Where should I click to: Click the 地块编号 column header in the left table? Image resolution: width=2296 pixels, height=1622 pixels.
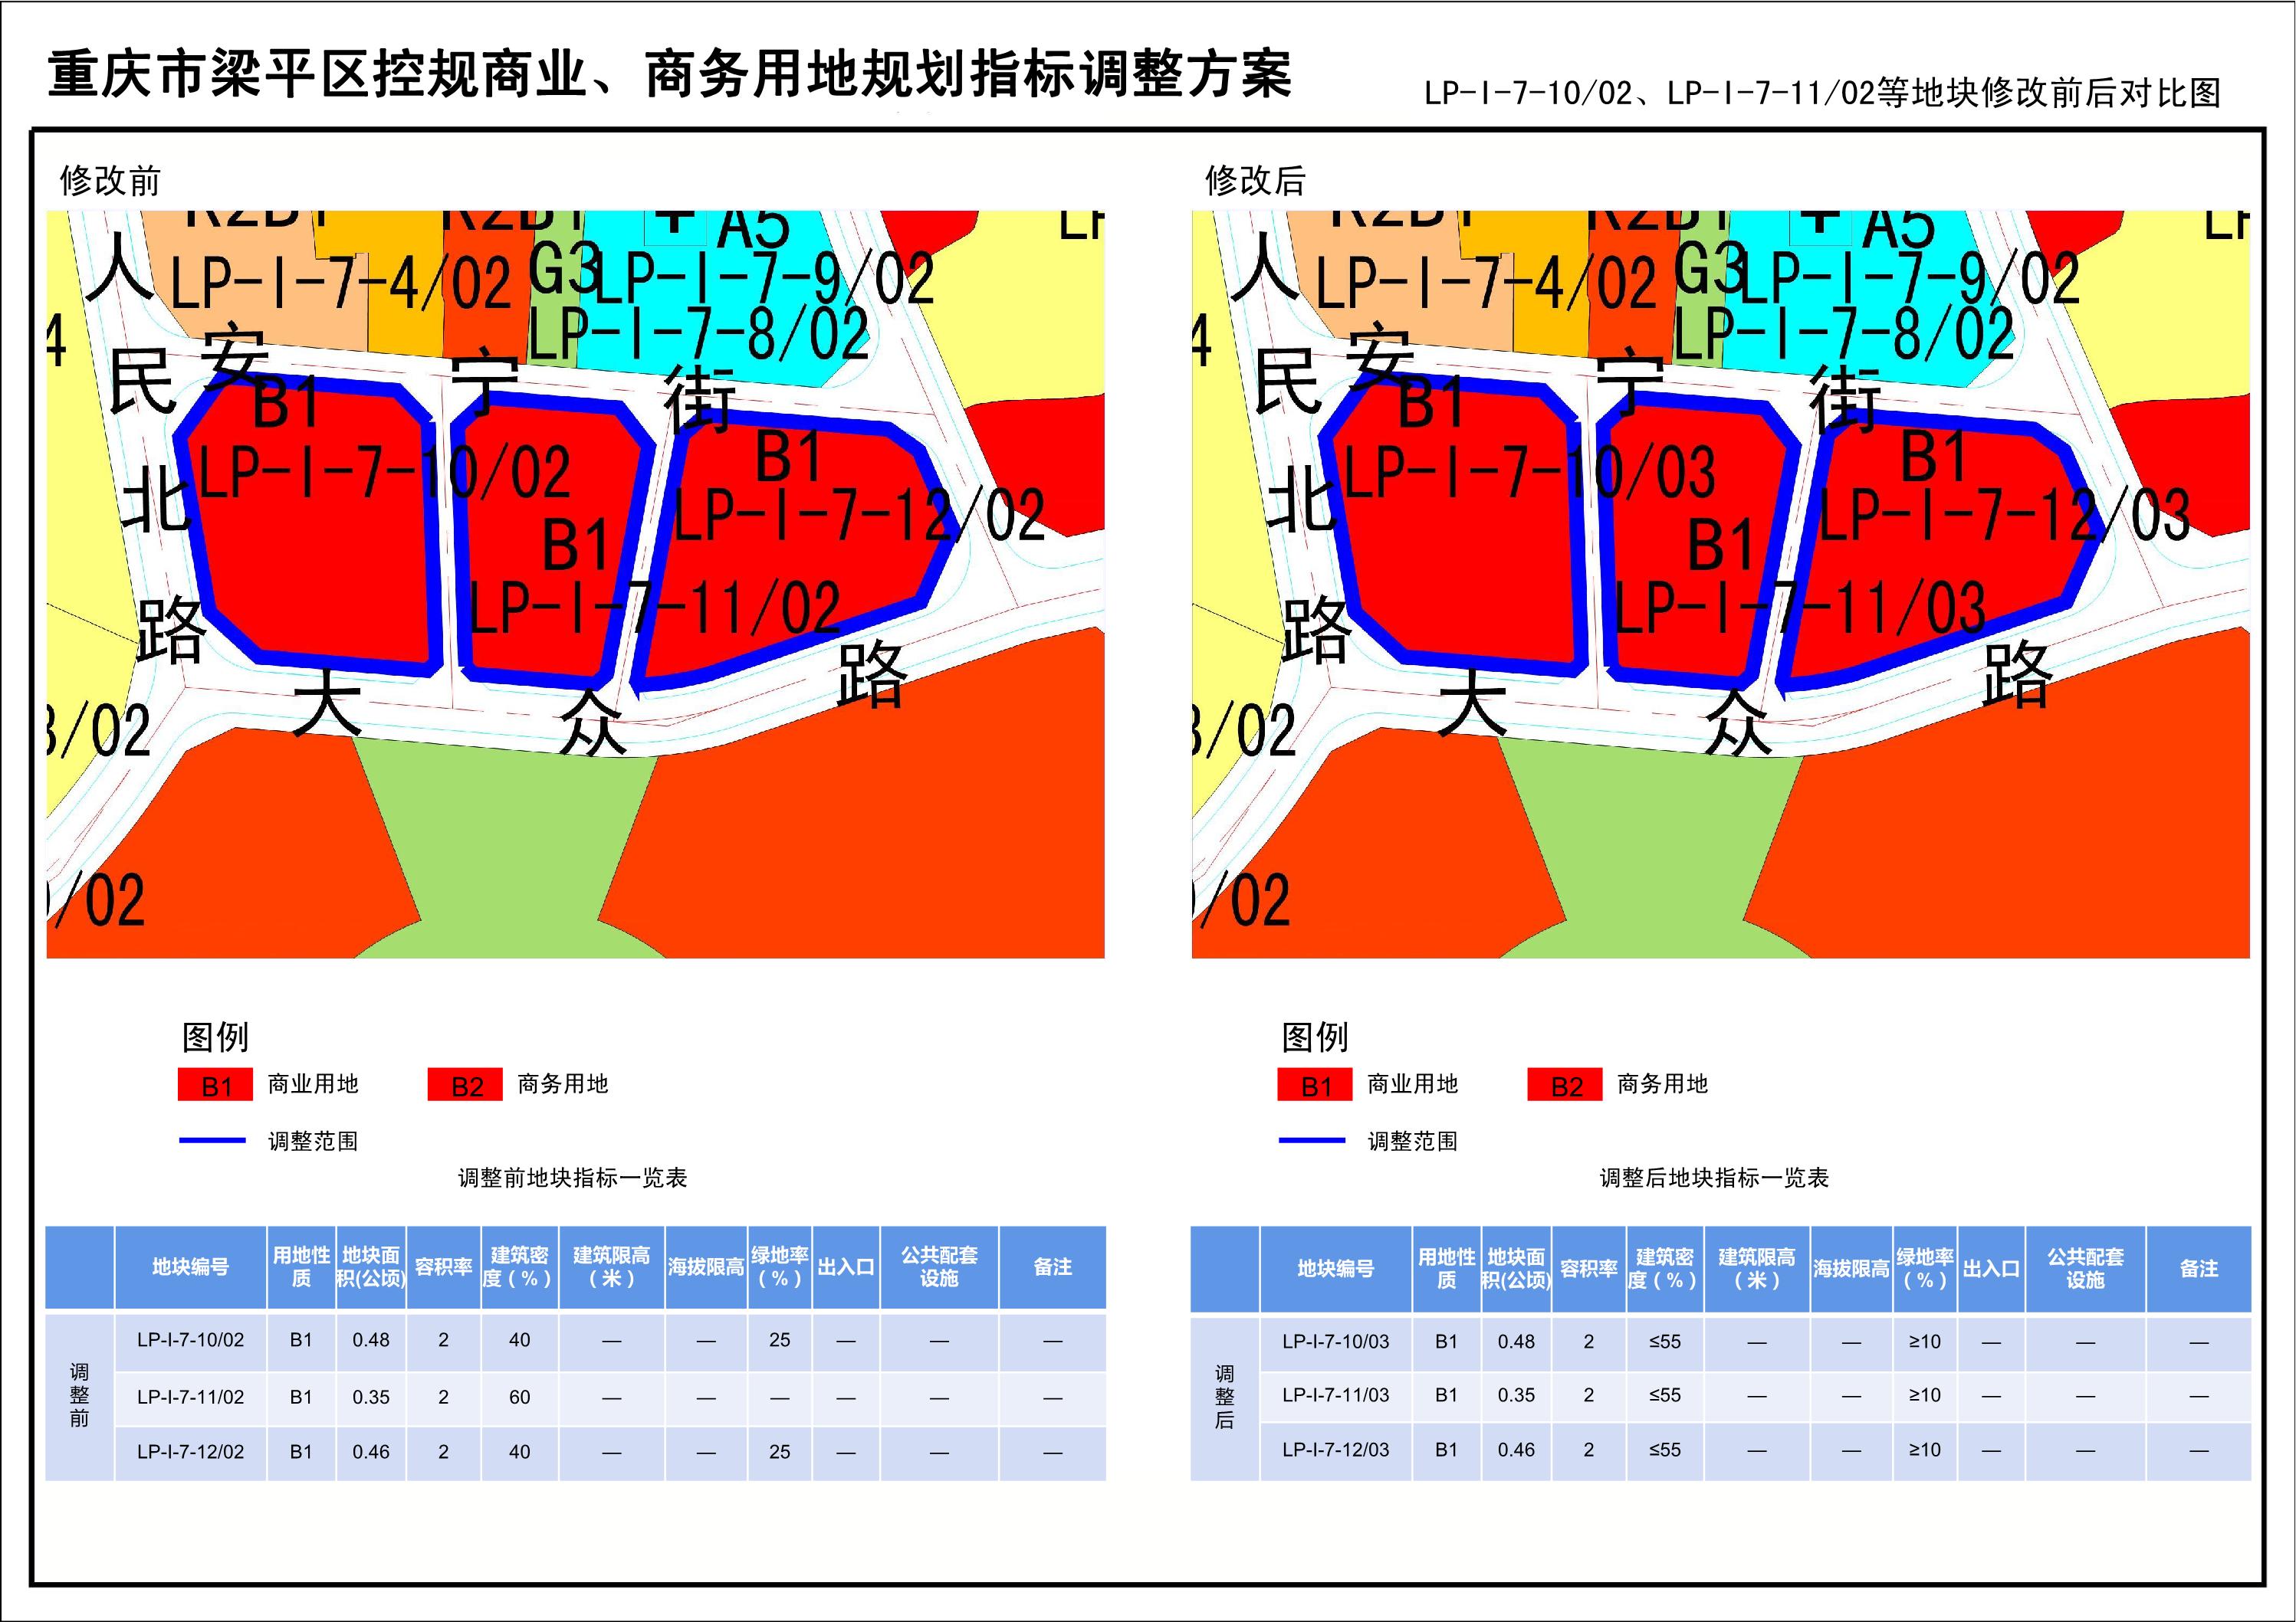point(190,1266)
